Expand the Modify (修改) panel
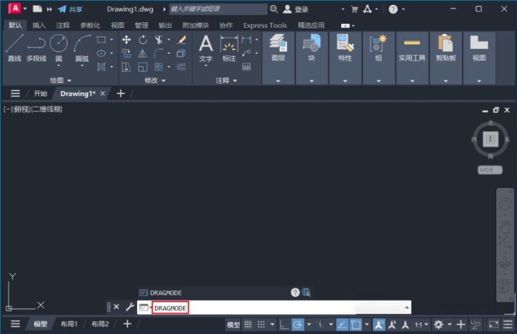 pos(155,81)
